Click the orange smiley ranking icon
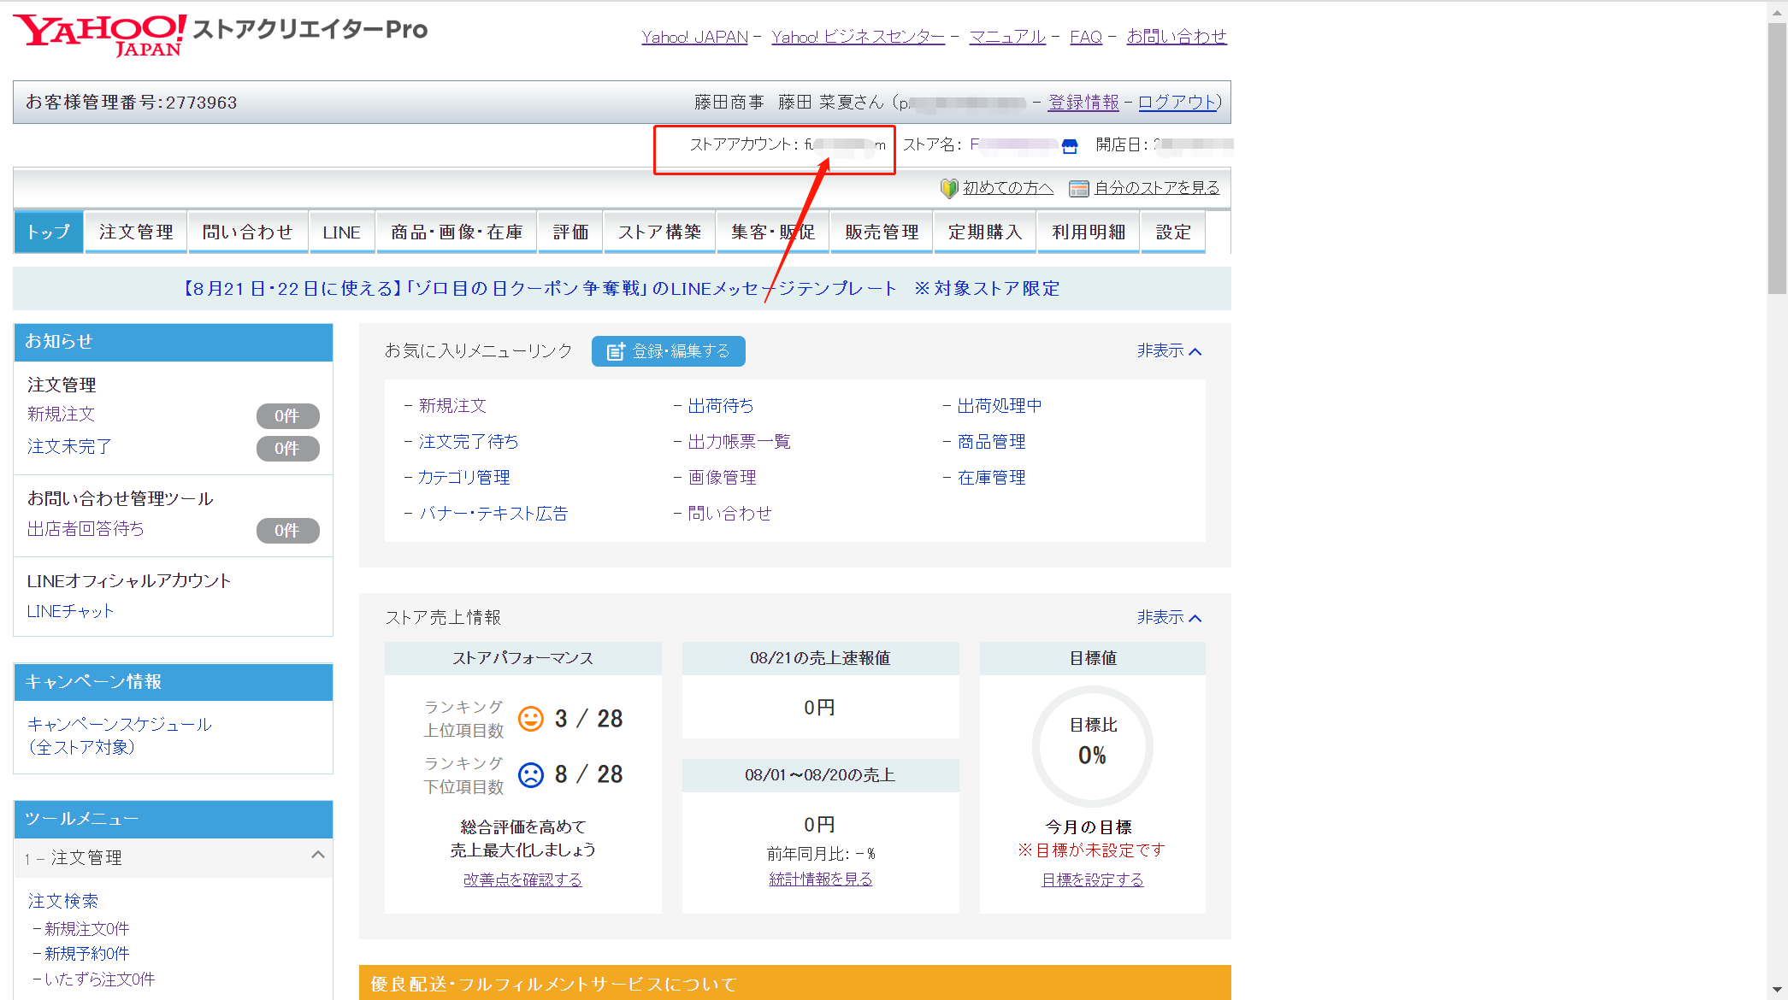 [531, 719]
